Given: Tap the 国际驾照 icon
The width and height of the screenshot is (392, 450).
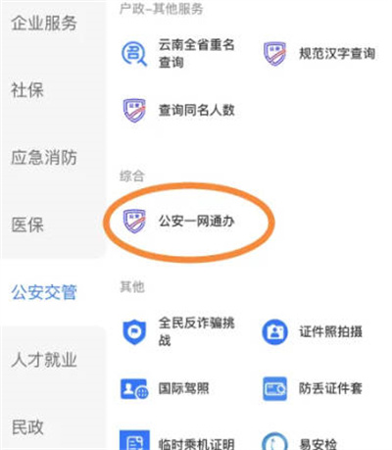Looking at the screenshot, I should 134,388.
